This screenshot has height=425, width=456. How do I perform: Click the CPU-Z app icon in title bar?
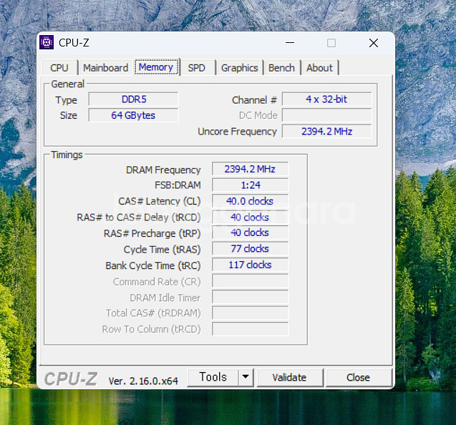(47, 43)
